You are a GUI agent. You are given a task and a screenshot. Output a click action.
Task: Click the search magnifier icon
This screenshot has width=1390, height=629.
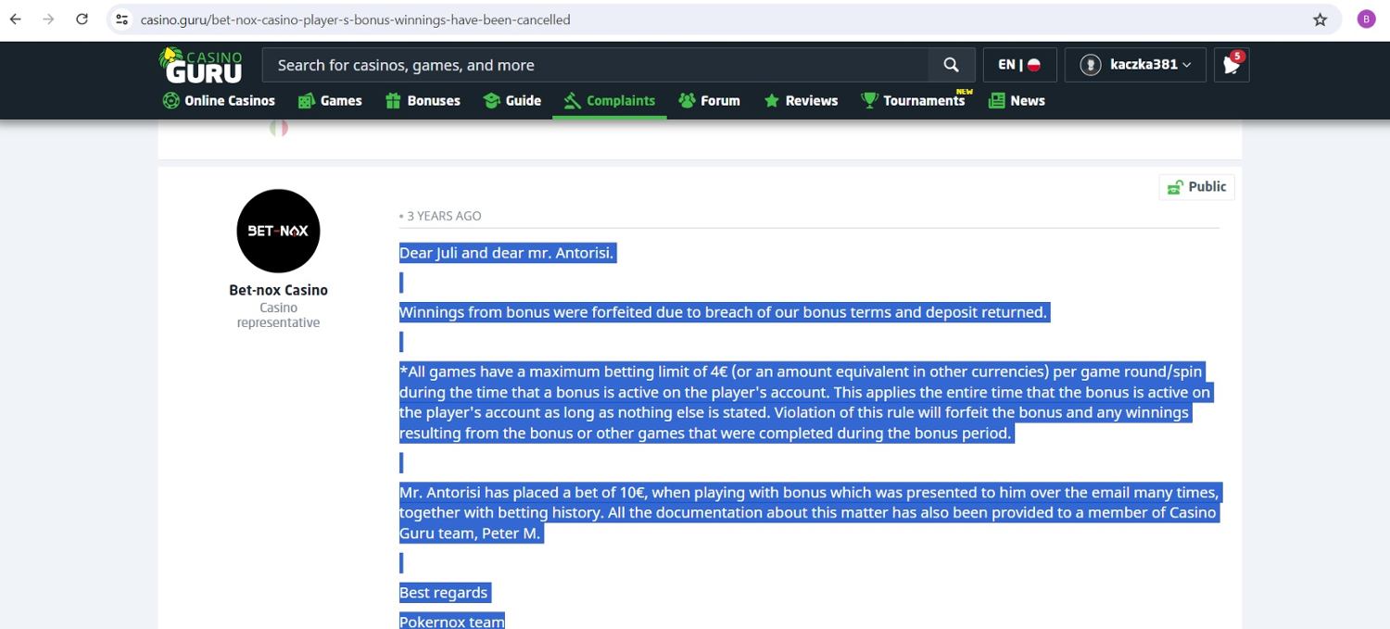pyautogui.click(x=951, y=65)
